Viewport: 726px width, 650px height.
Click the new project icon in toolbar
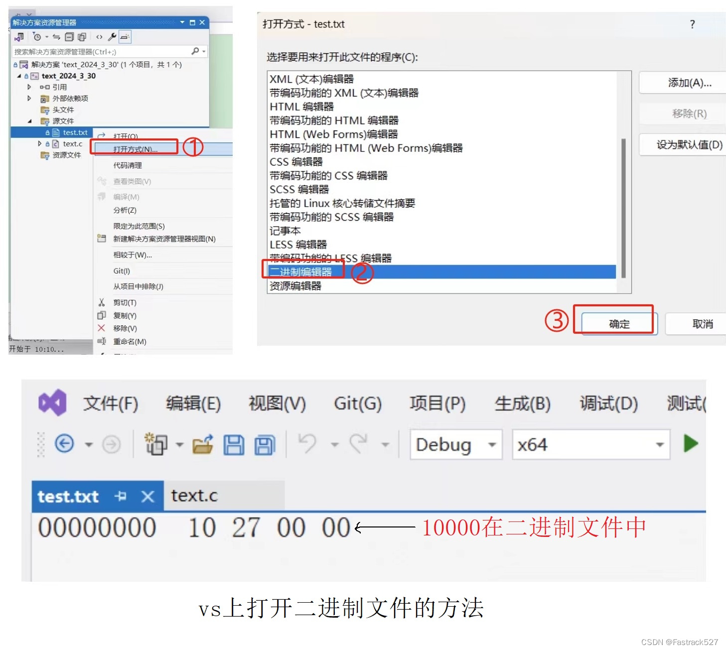point(156,444)
